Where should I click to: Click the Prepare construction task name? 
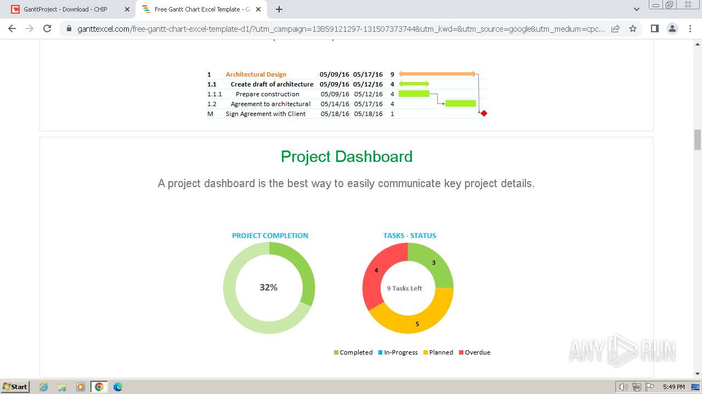268,94
